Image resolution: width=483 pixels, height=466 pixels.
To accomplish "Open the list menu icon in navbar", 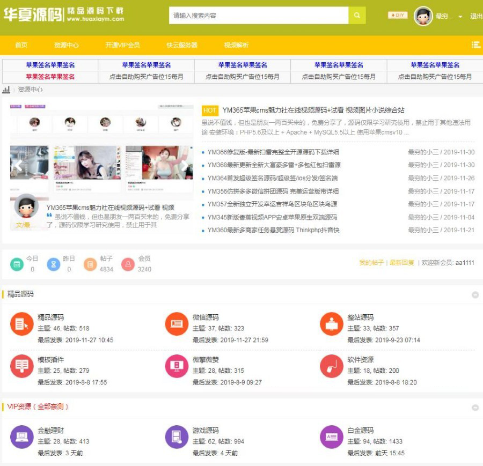I will click(x=475, y=45).
